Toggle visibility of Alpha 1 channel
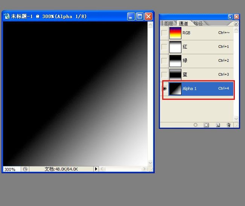The height and width of the screenshot is (206, 245). click(164, 89)
